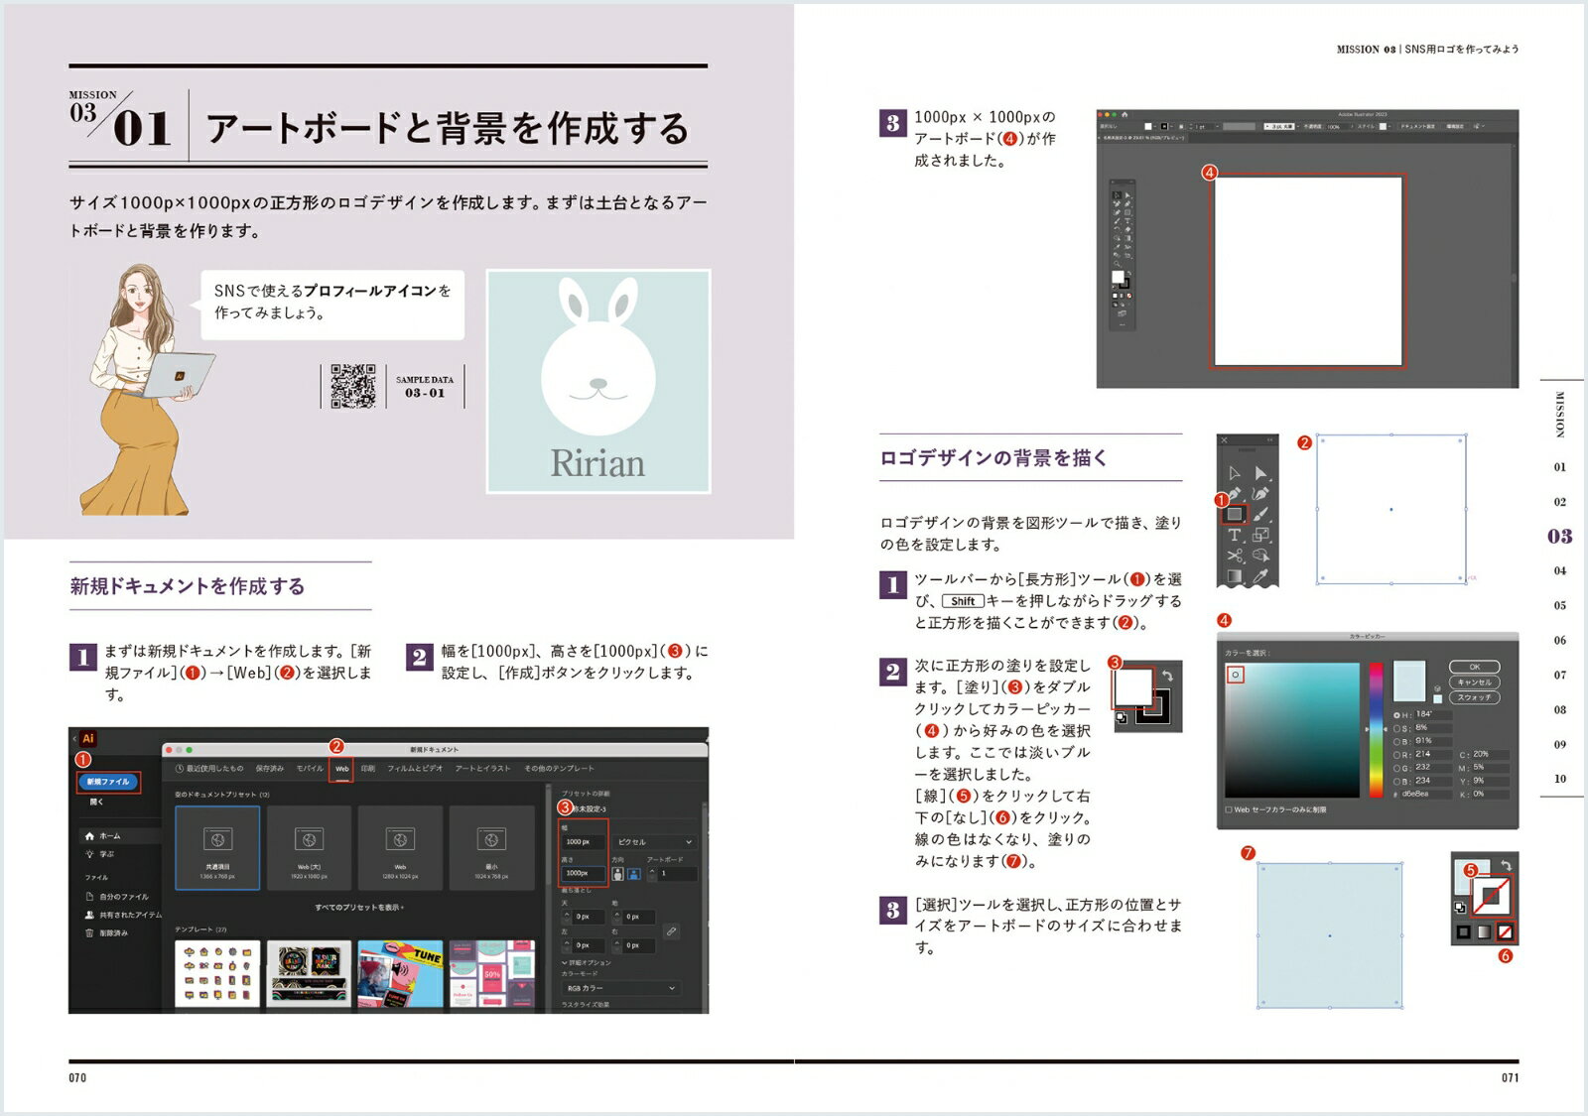
Task: Select the R: red radio button
Action: [1397, 755]
